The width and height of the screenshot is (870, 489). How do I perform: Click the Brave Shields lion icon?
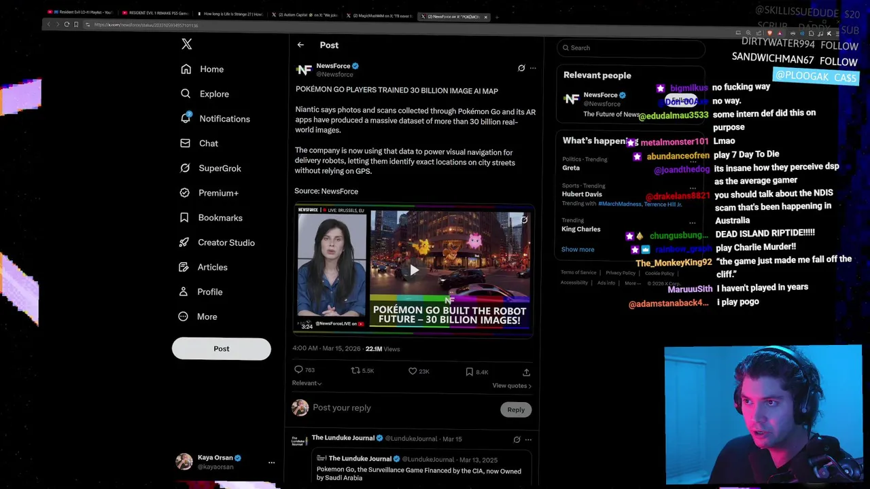[x=769, y=33]
